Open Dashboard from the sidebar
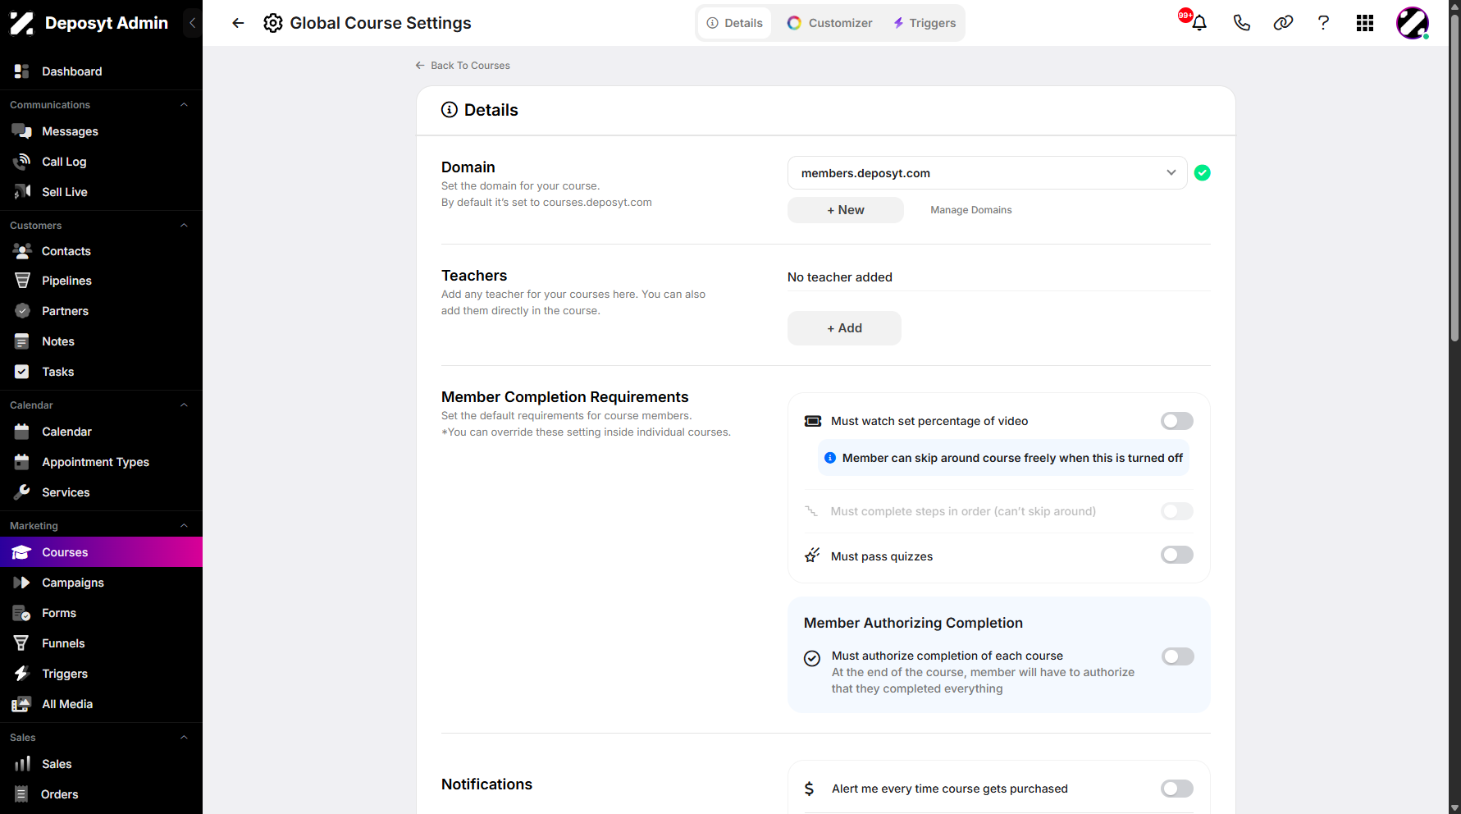Screen dimensions: 1461x814 click(101, 71)
